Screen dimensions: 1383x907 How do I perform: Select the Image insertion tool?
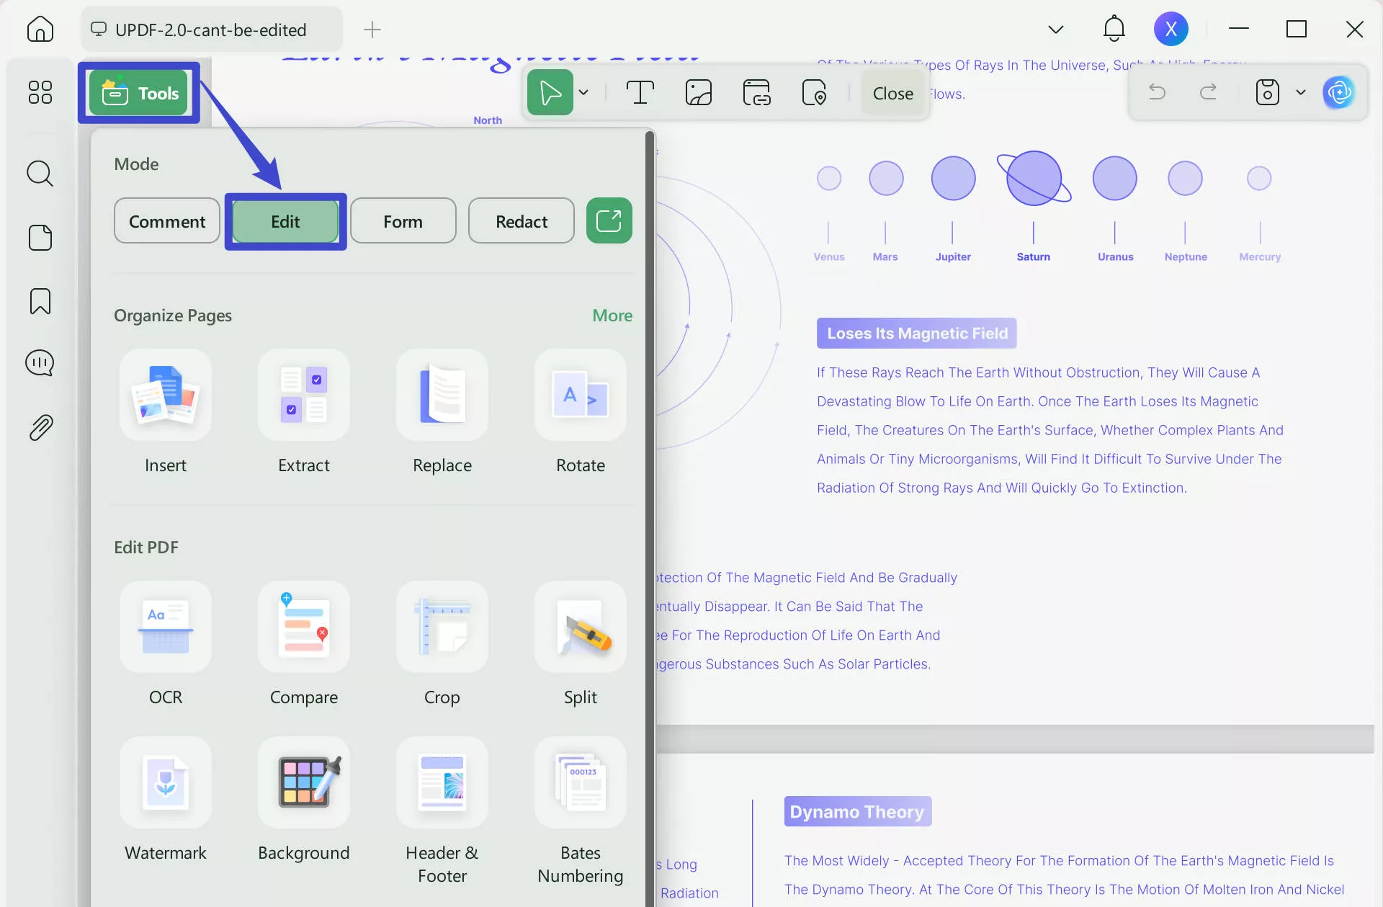[697, 92]
